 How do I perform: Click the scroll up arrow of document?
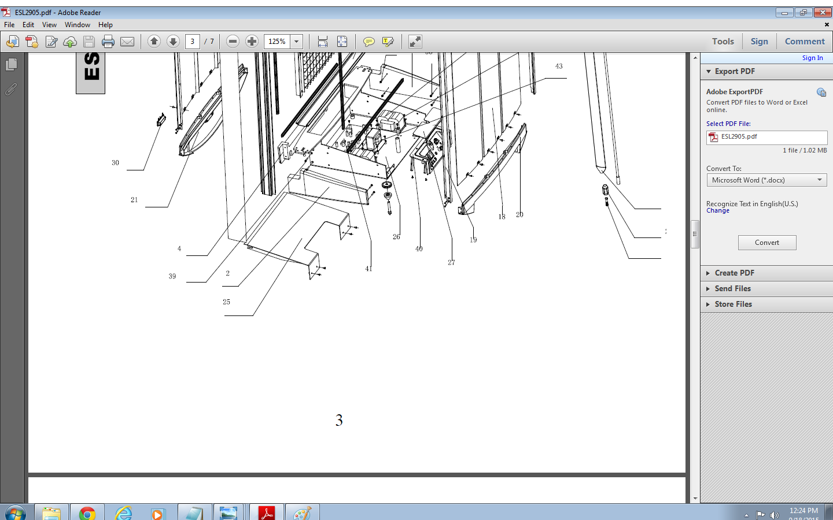point(695,58)
